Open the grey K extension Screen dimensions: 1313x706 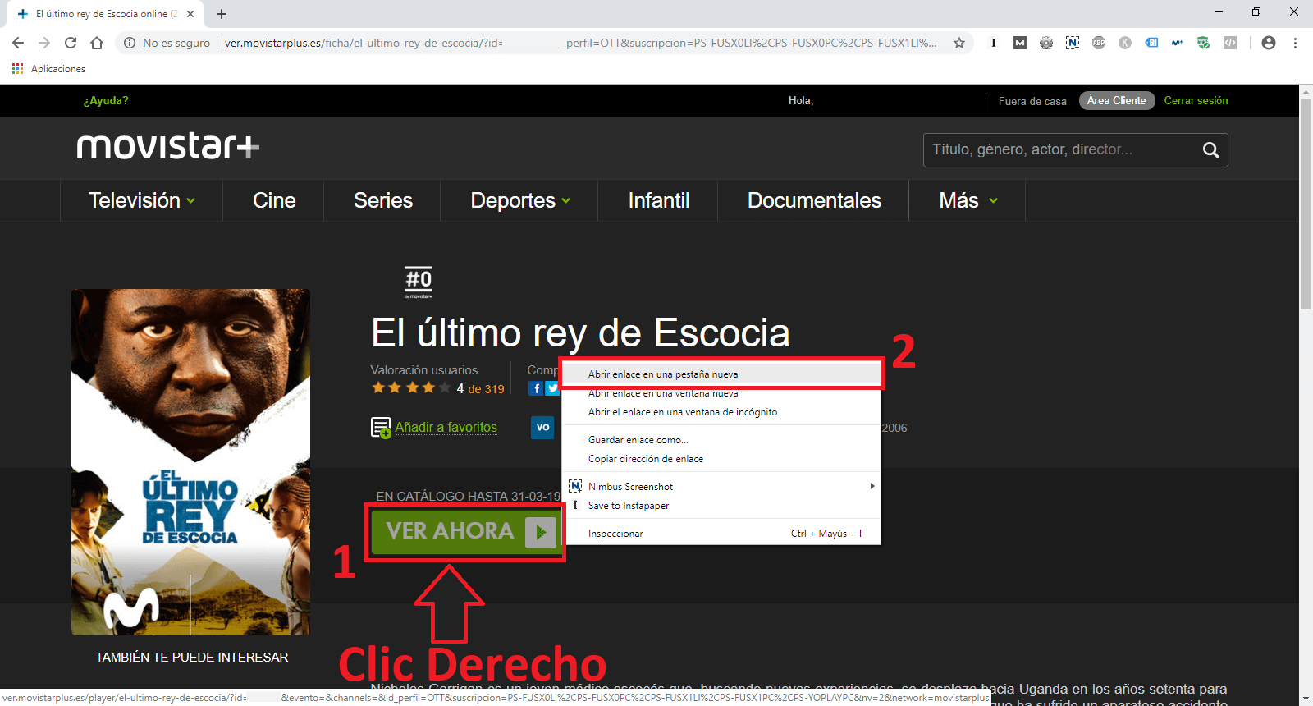tap(1124, 43)
